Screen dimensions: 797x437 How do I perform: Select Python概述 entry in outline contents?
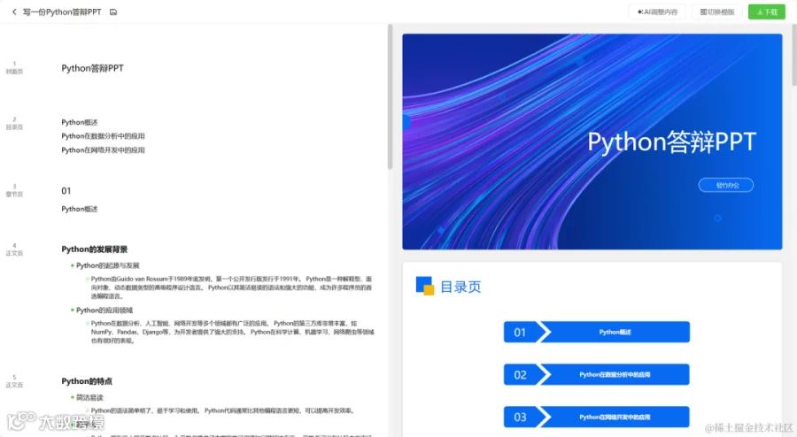80,122
